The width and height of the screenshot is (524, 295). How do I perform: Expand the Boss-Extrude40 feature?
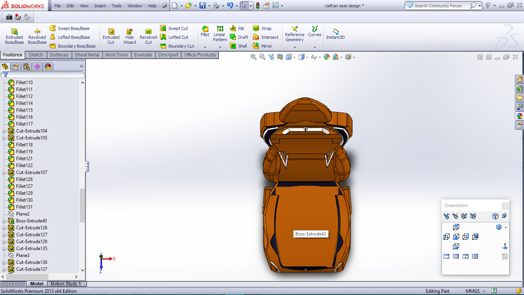[x=4, y=221]
